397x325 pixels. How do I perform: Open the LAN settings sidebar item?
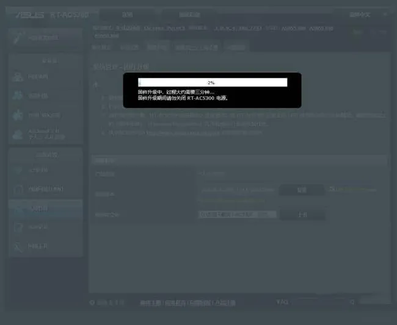(46, 189)
